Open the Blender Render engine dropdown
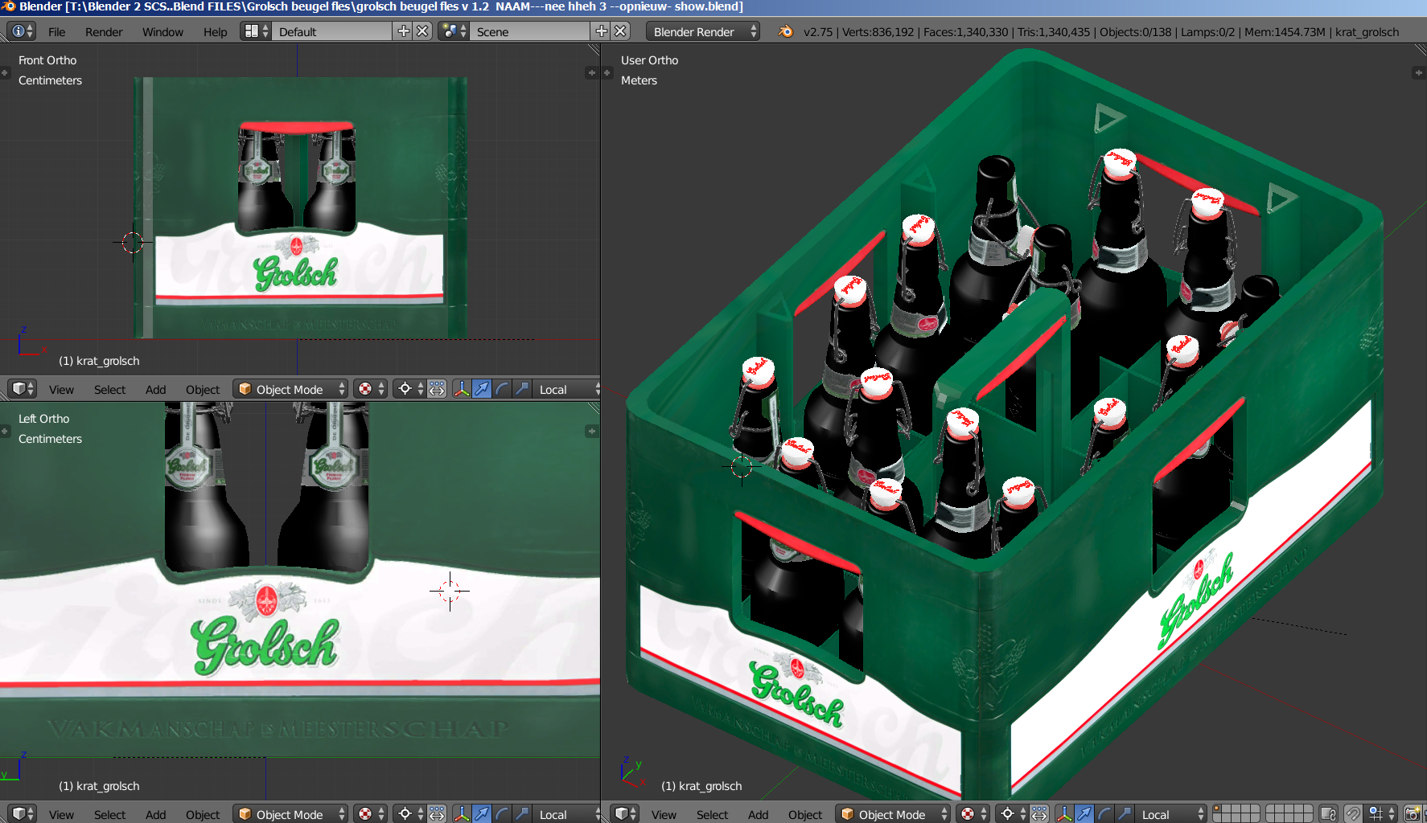 click(703, 31)
